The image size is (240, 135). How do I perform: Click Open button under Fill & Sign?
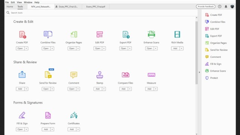click(x=20, y=129)
